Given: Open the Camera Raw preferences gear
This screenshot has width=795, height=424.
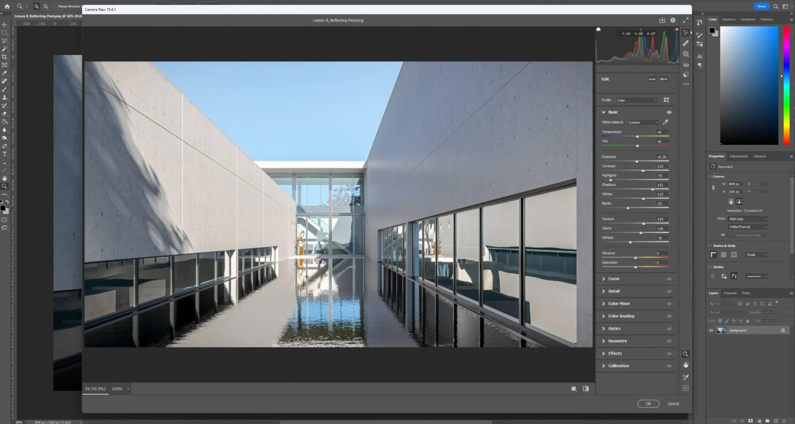Looking at the screenshot, I should tap(673, 20).
